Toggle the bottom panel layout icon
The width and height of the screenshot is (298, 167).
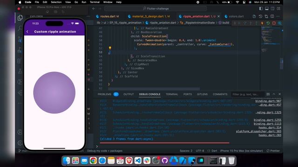pyautogui.click(x=267, y=8)
